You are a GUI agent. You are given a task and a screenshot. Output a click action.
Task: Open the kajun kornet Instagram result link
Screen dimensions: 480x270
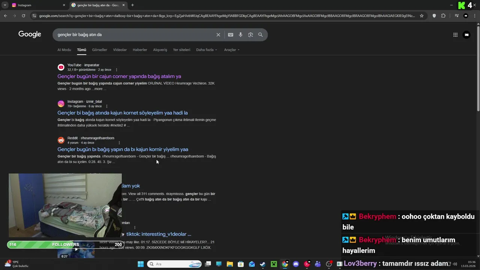pos(123,113)
